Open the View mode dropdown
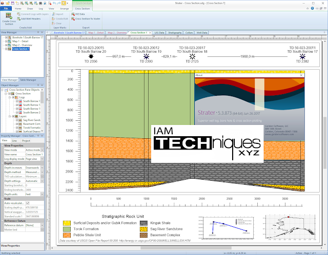Screen dimensions: 328x255 click(x=42, y=150)
